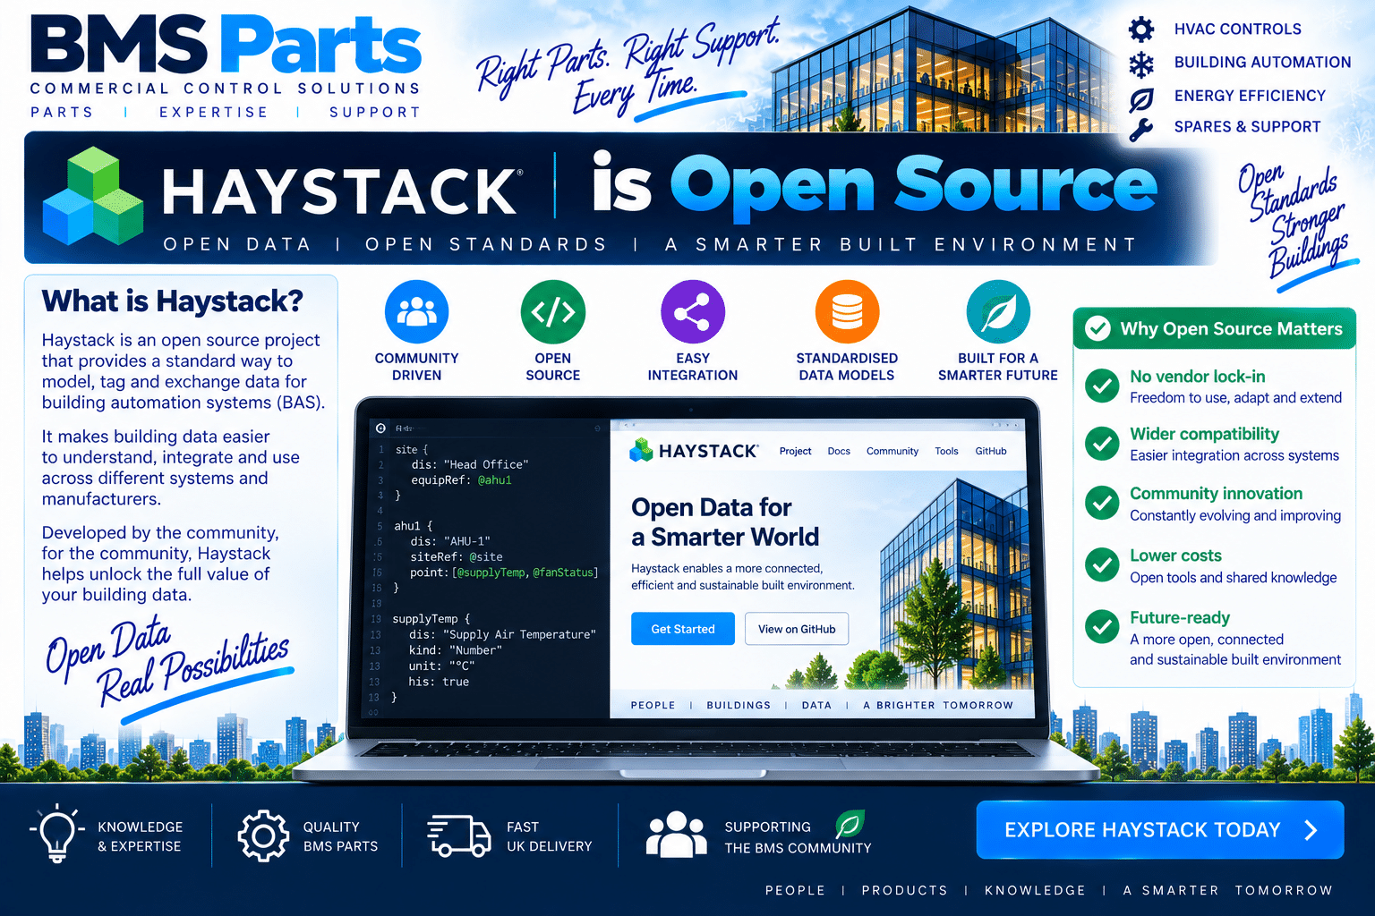Image resolution: width=1375 pixels, height=916 pixels.
Task: Click the View on GitHub button
Action: [797, 629]
